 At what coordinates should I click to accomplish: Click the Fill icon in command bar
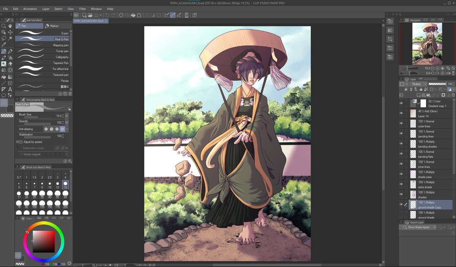point(133,15)
